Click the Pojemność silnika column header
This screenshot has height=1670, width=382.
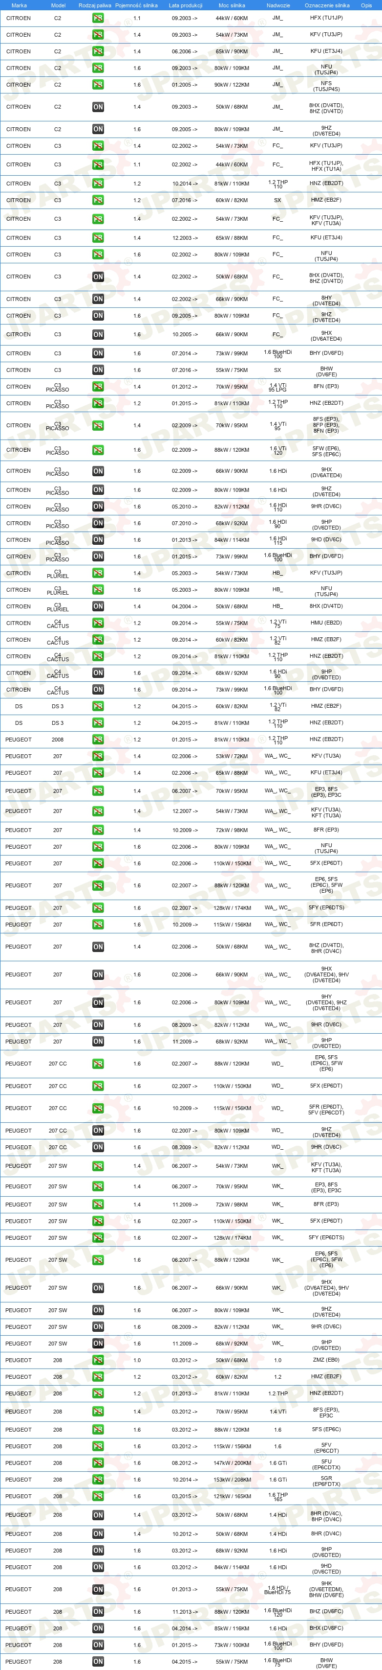[x=137, y=5]
